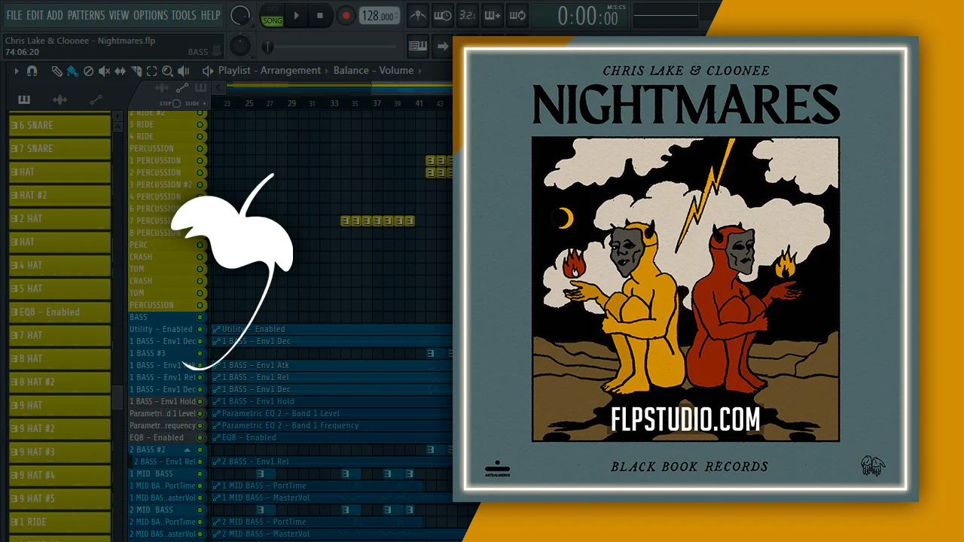Toggle the recording countdown icon
Viewport: 964px width, 542px height.
[x=468, y=15]
